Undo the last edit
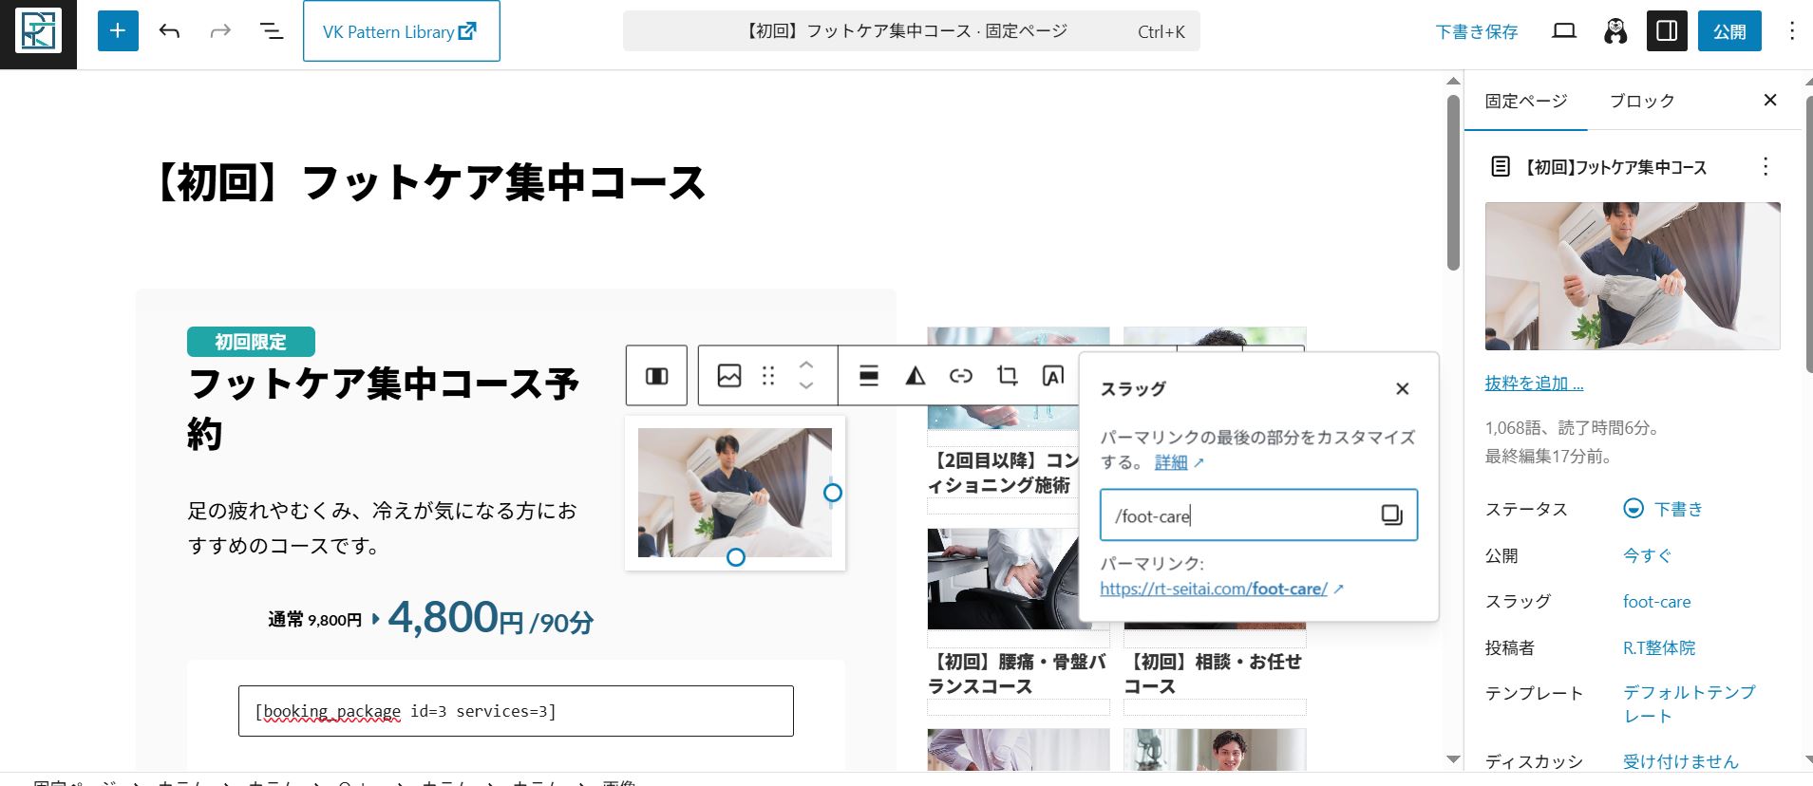The image size is (1813, 786). point(169,31)
